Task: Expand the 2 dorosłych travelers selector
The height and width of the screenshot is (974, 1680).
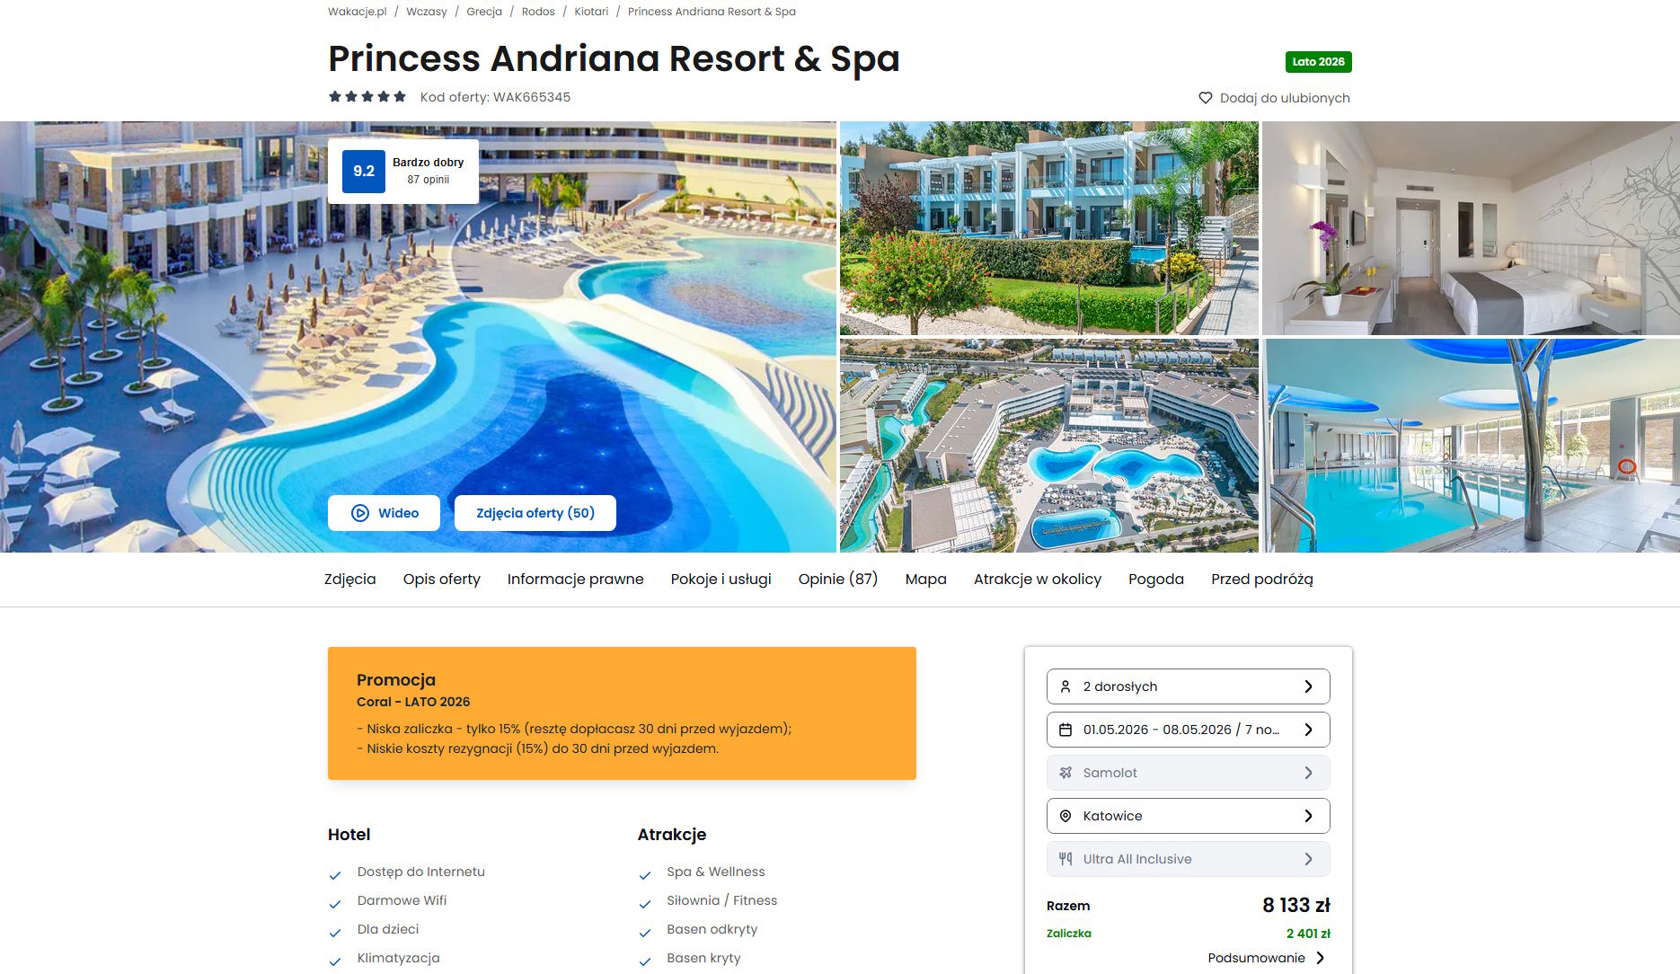Action: (1188, 686)
